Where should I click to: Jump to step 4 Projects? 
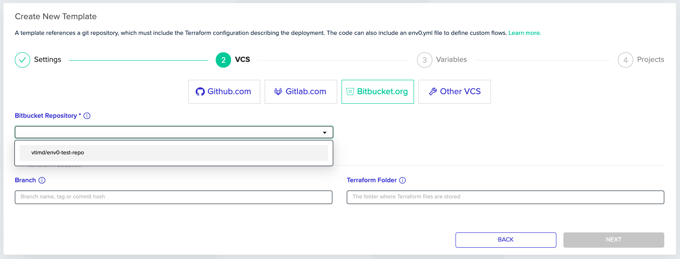coord(641,60)
